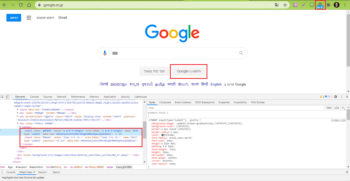This screenshot has height=181, width=350.
Task: Click the Google Translate icon in address bar
Action: click(277, 5)
